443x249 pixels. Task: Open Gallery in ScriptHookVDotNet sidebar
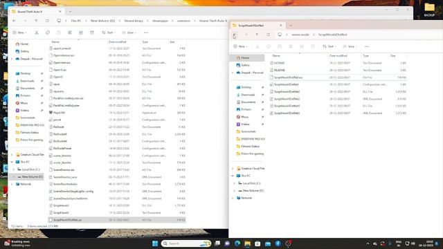[x=245, y=65]
